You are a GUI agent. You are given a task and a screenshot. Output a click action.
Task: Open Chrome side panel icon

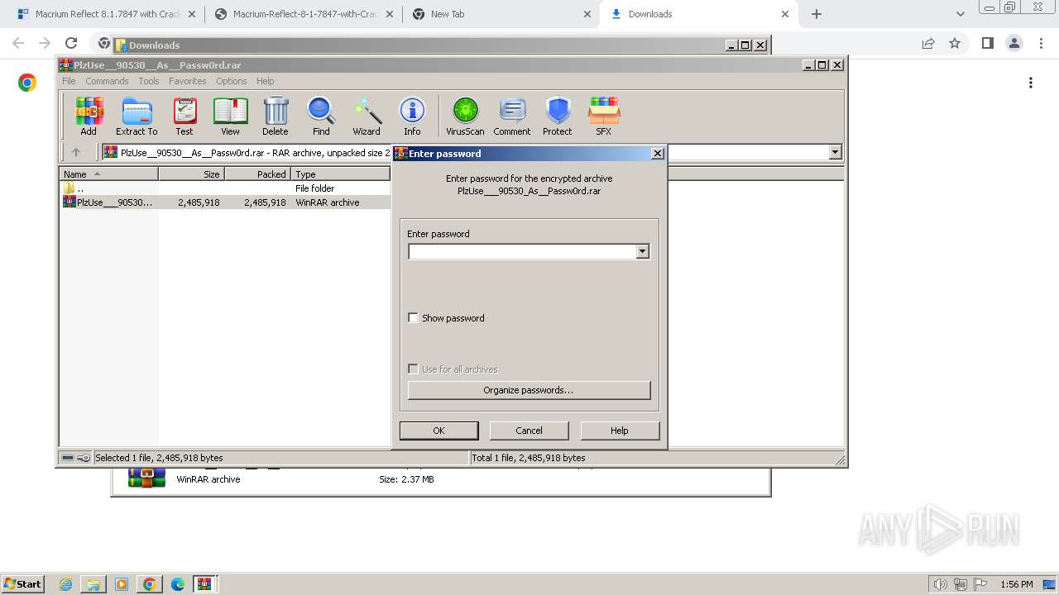987,43
